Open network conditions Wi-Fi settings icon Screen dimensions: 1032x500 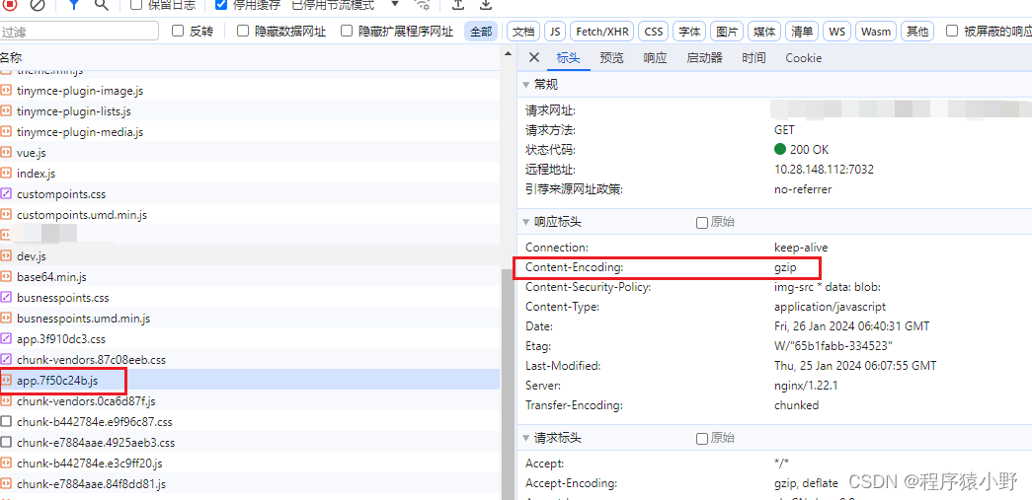point(422,5)
